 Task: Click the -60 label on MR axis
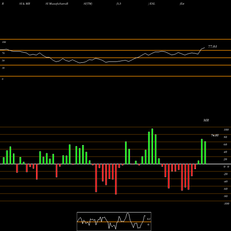point(225,189)
